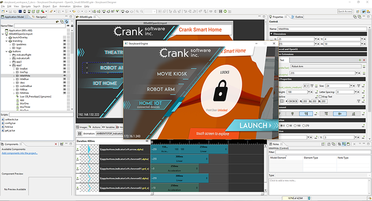Click the green run button in top toolbar

pyautogui.click(x=225, y=11)
